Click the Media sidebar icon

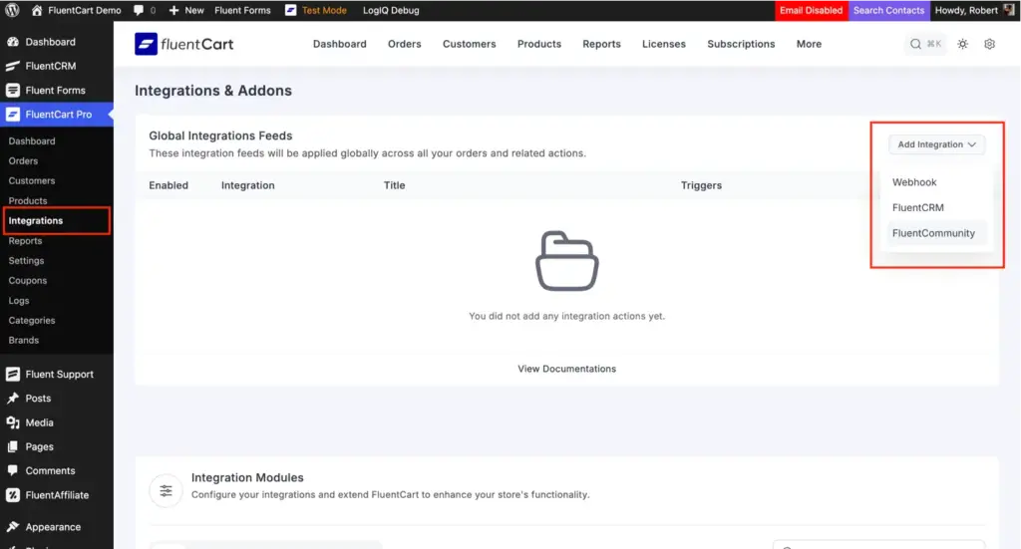[x=12, y=422]
